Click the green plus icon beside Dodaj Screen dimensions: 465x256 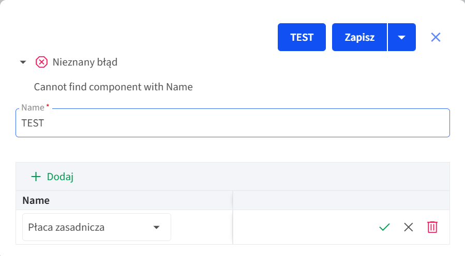(36, 177)
